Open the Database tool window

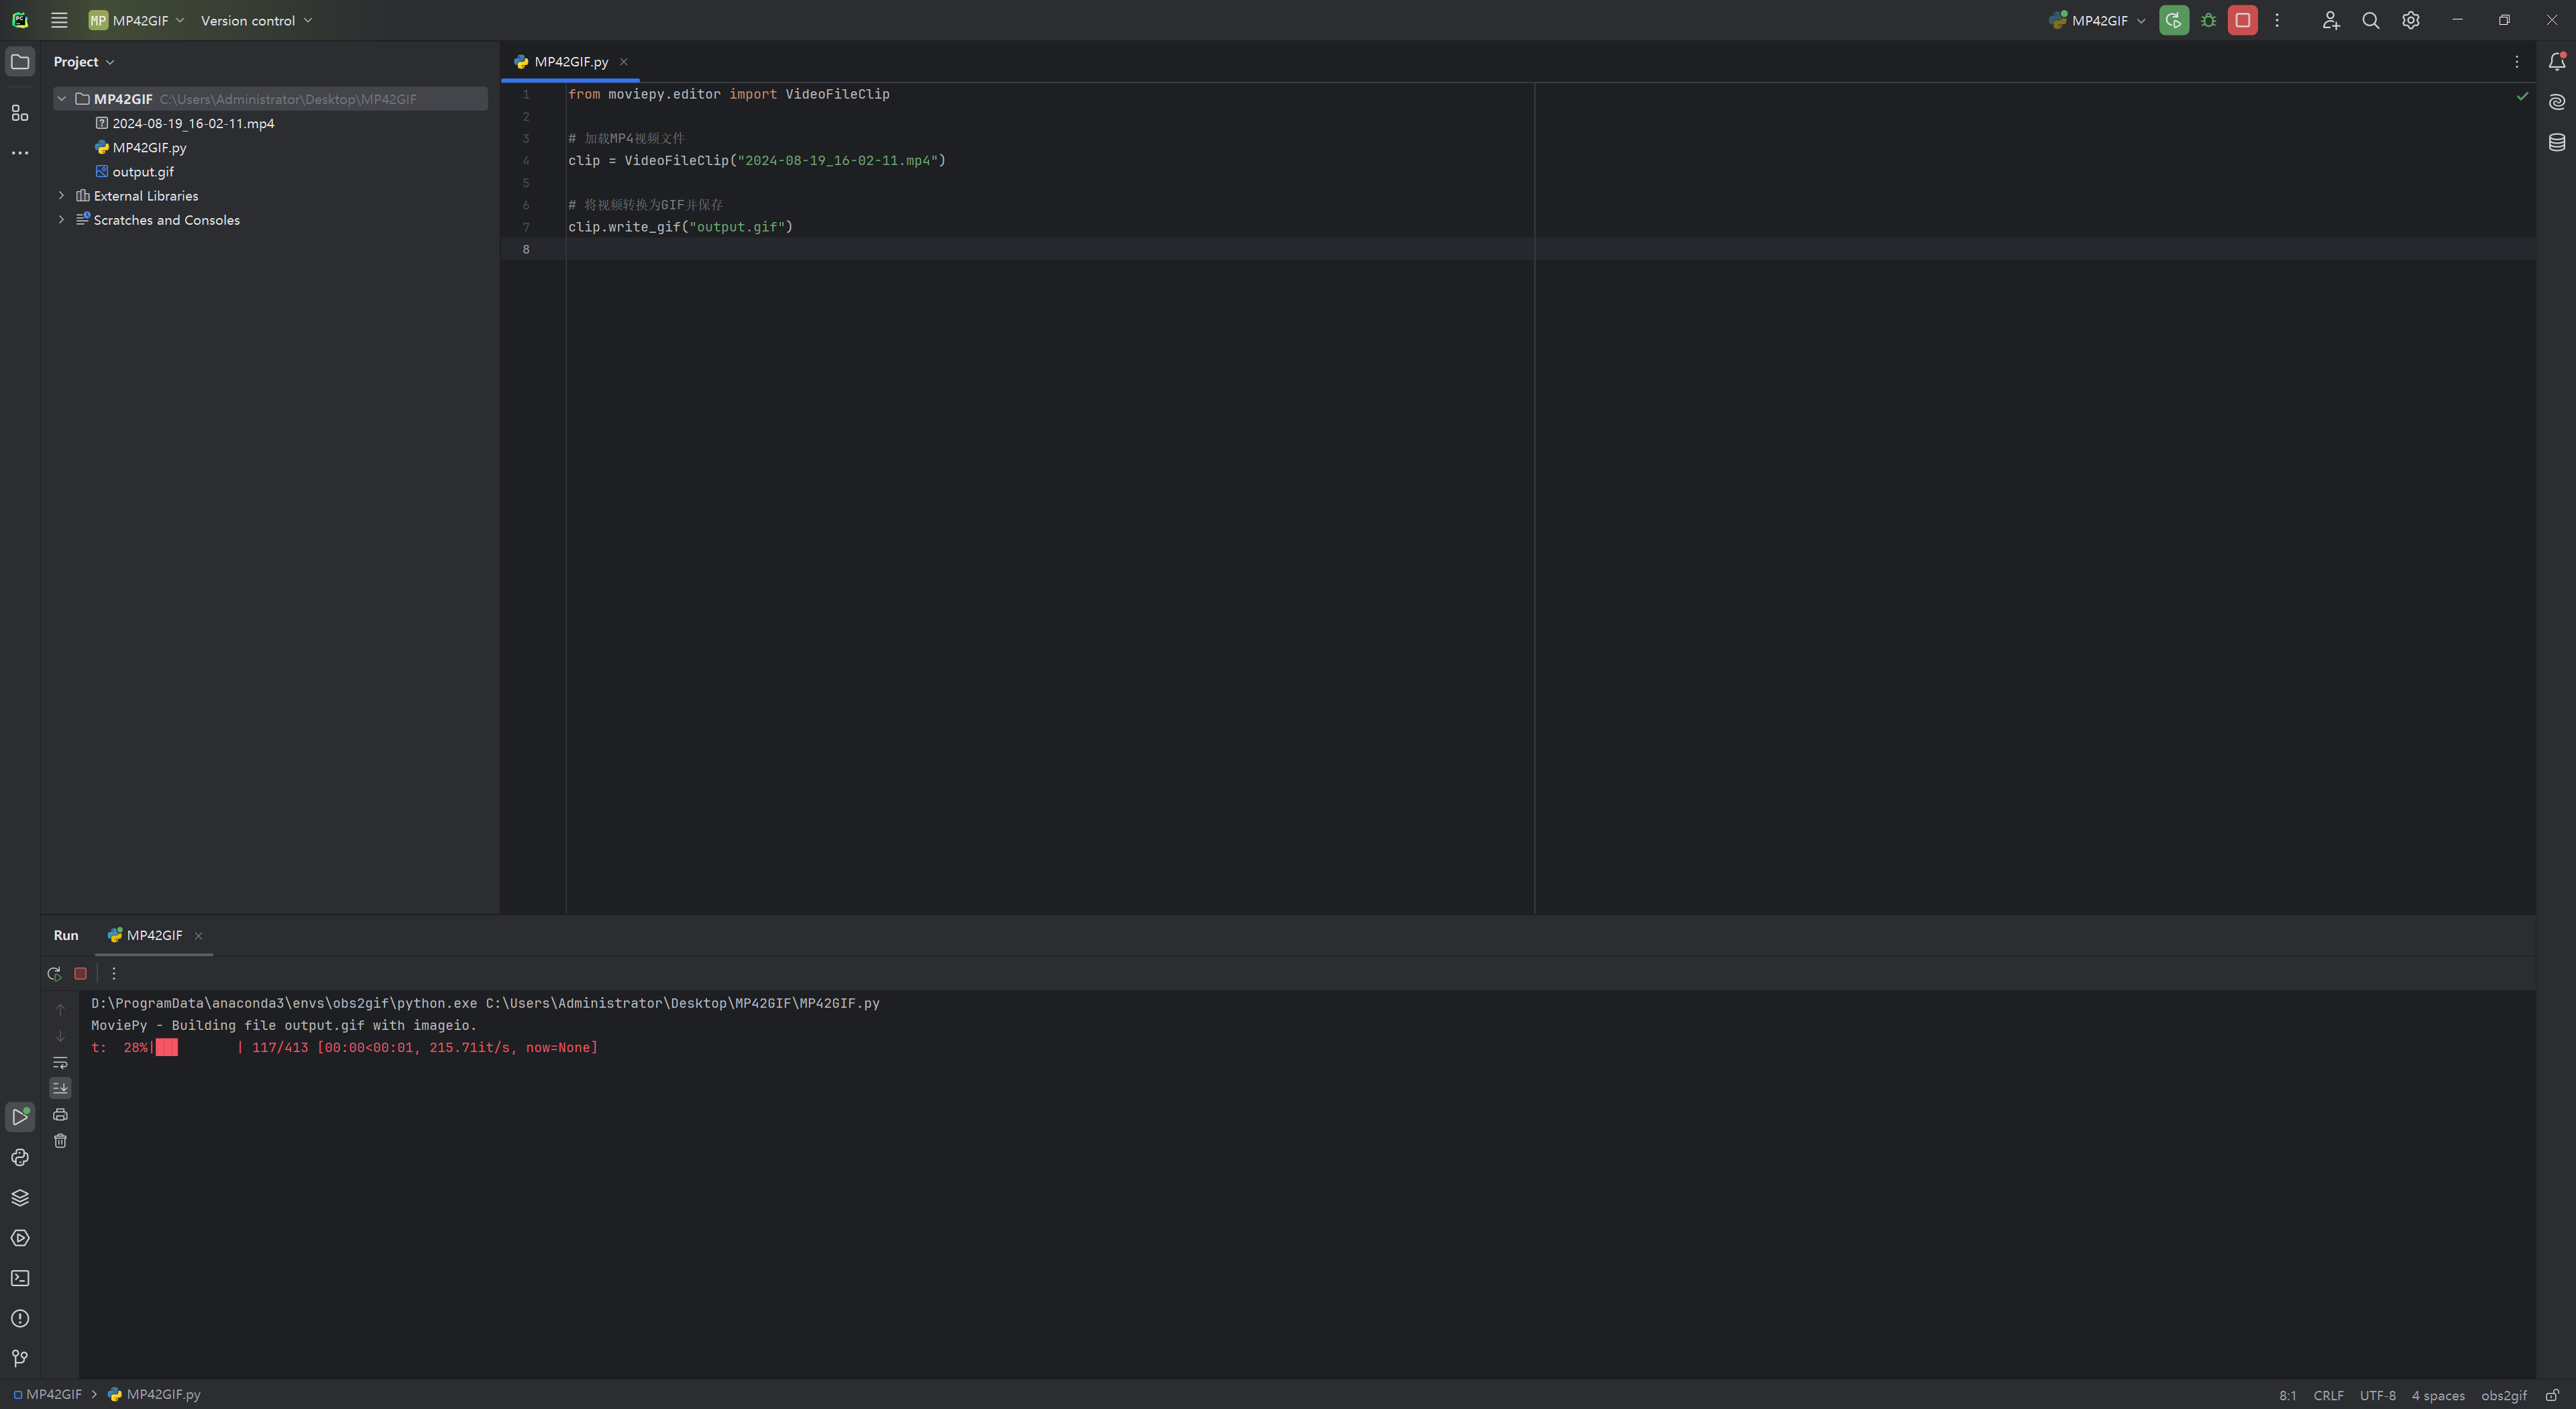(x=2556, y=142)
